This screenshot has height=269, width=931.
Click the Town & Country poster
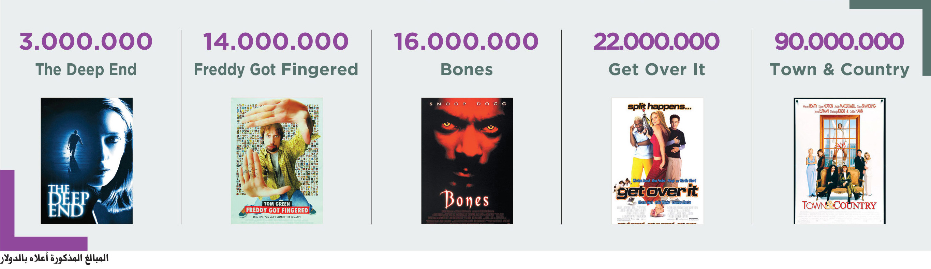[840, 161]
